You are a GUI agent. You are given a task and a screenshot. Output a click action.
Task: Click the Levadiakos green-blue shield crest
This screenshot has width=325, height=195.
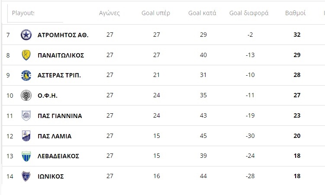point(26,156)
